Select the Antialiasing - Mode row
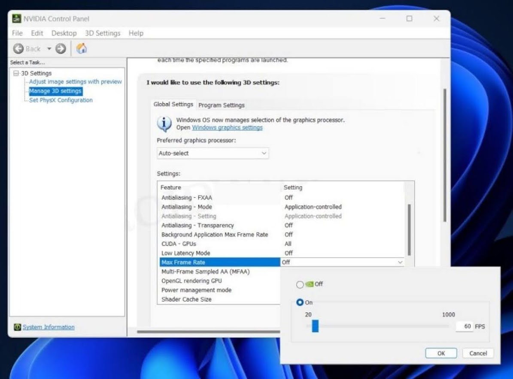The height and width of the screenshot is (379, 513). point(282,207)
